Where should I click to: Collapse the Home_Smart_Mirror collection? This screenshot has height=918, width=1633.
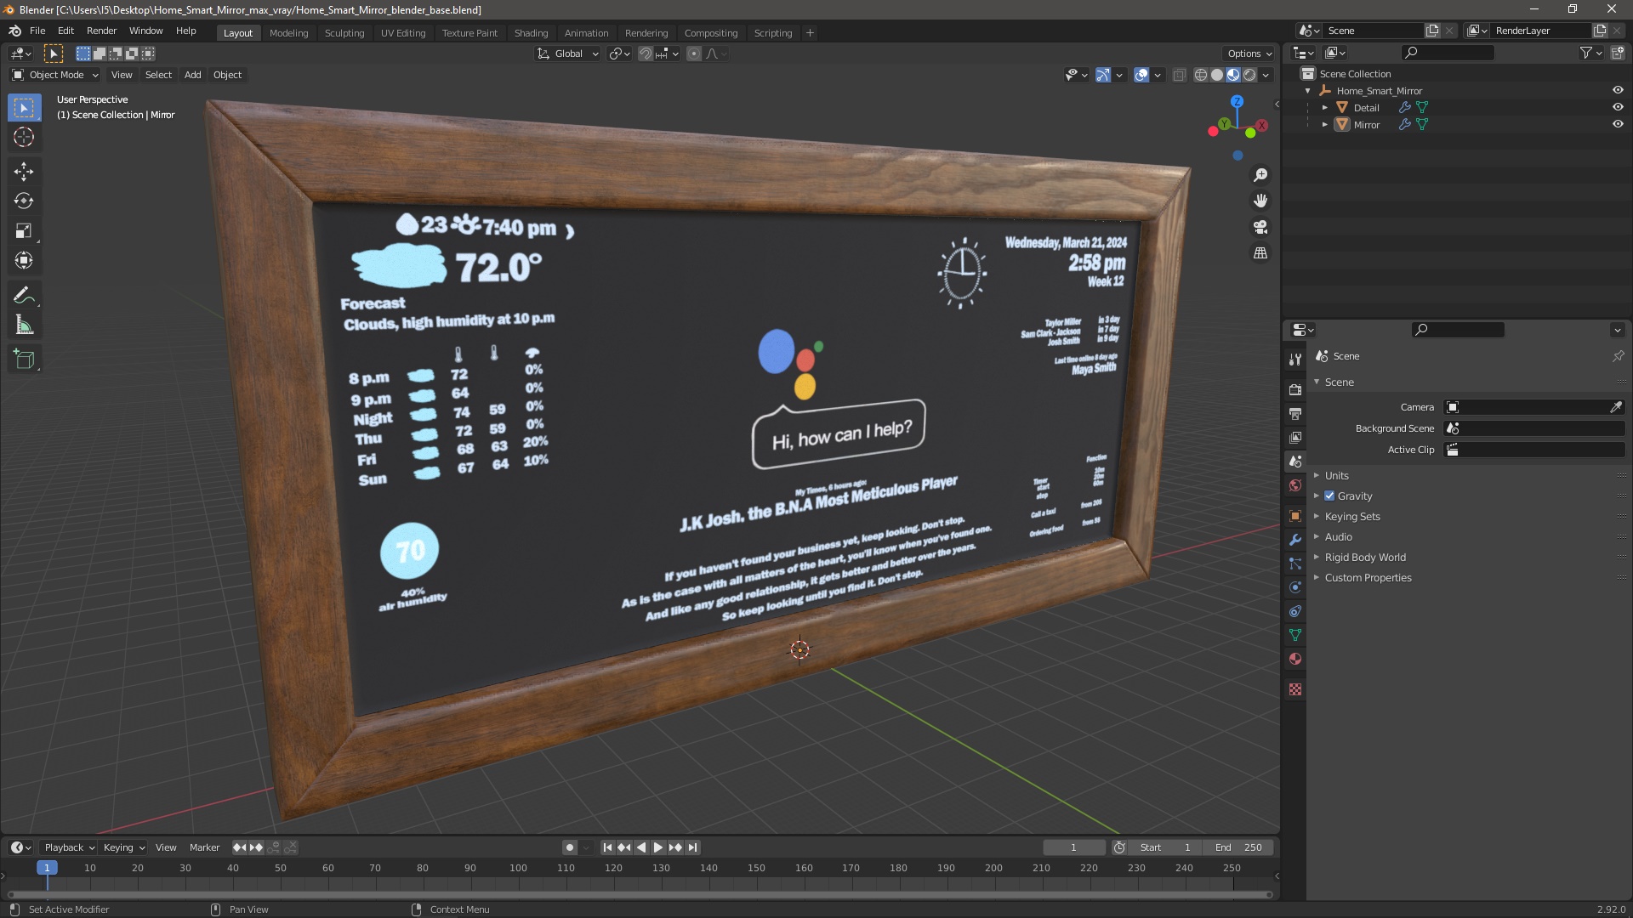coord(1308,91)
